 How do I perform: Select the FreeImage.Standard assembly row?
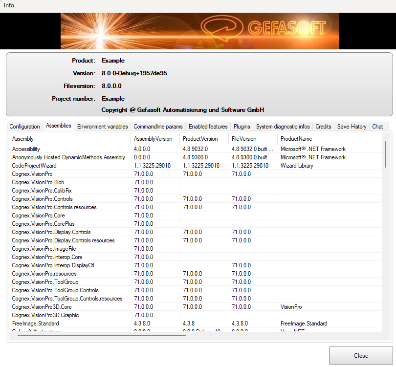click(196, 324)
